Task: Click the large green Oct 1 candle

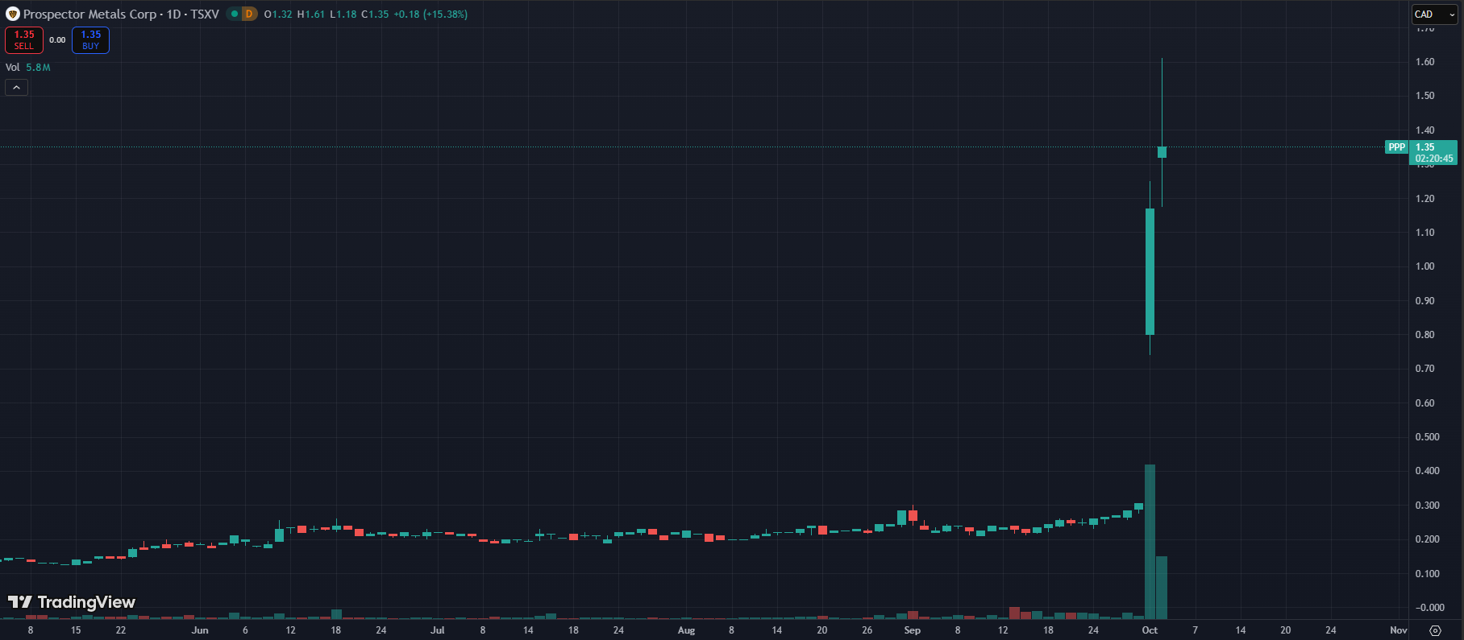Action: [1150, 271]
